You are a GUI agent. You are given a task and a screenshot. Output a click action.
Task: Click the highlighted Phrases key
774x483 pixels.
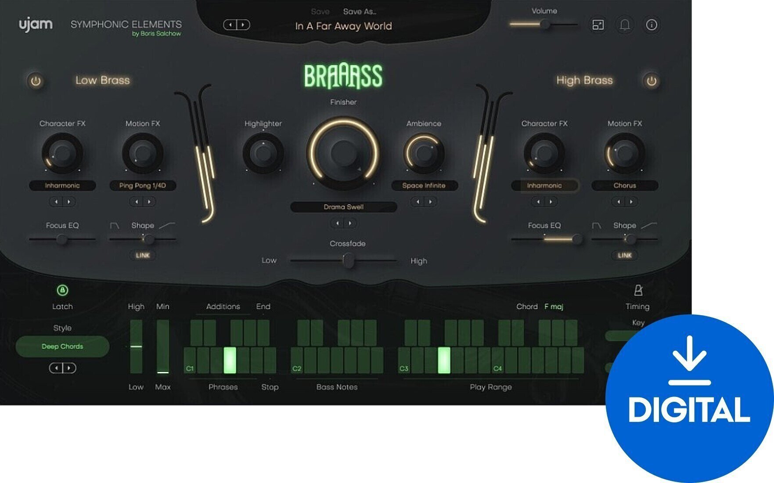(230, 360)
